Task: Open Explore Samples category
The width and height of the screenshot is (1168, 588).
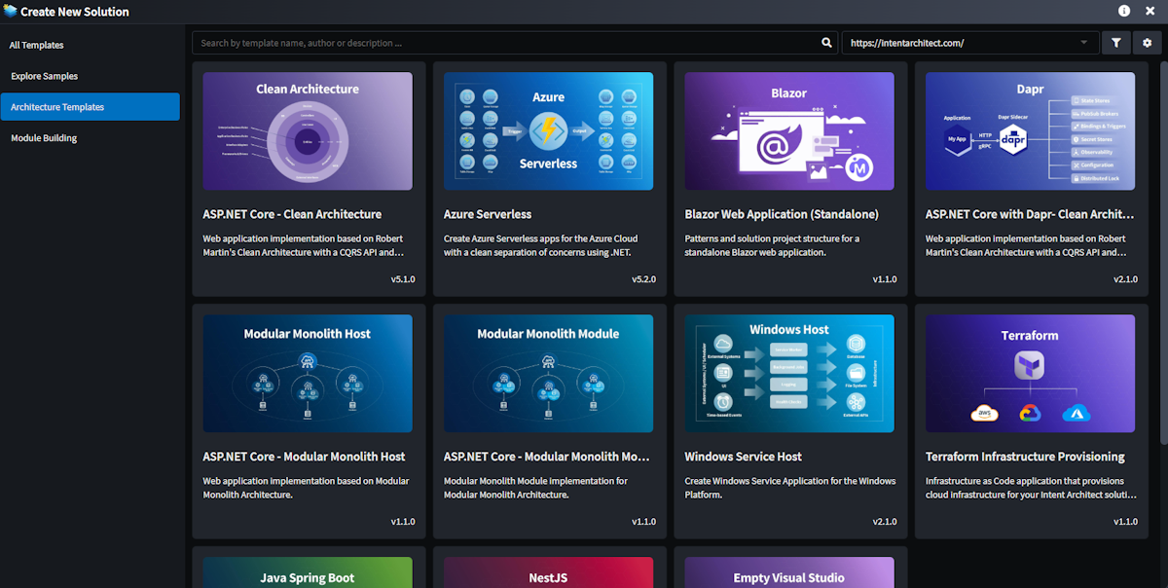Action: 45,76
